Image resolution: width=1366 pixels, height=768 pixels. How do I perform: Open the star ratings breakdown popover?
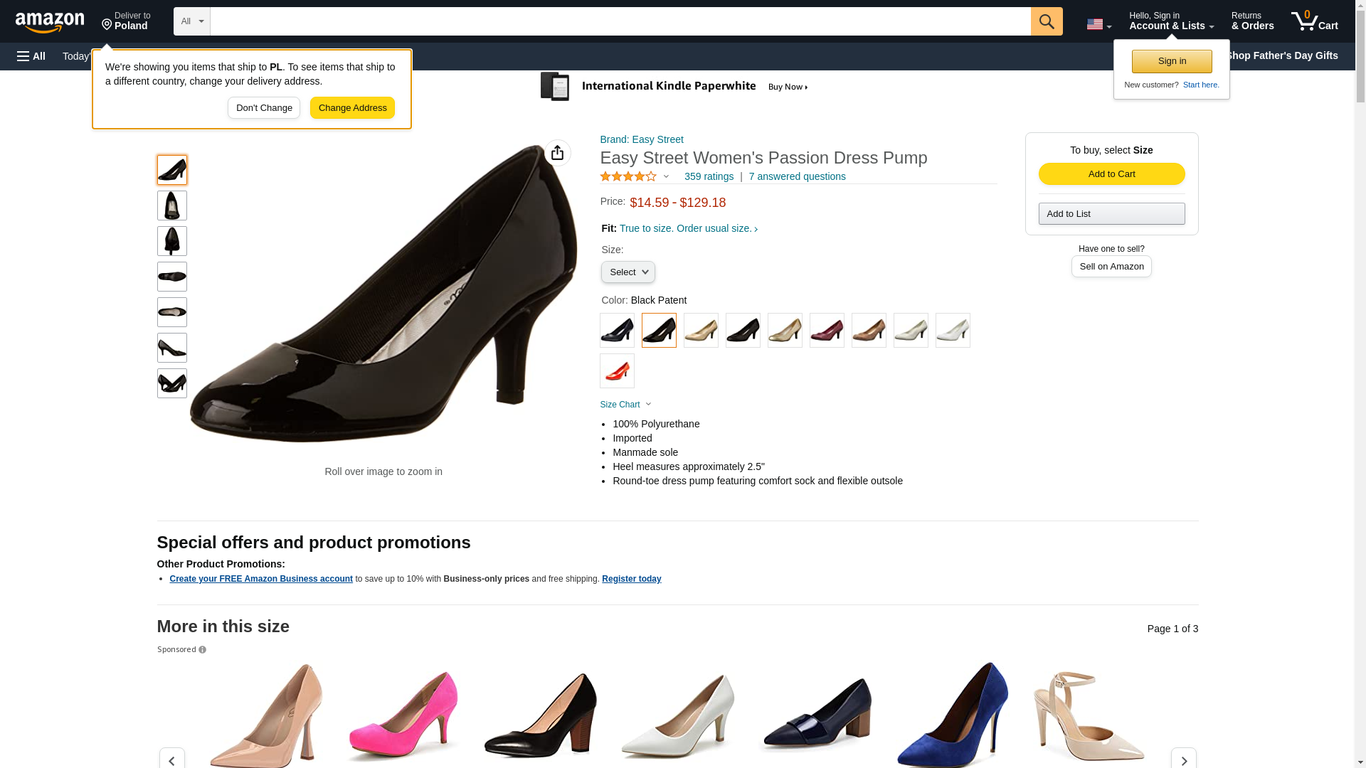pyautogui.click(x=635, y=176)
